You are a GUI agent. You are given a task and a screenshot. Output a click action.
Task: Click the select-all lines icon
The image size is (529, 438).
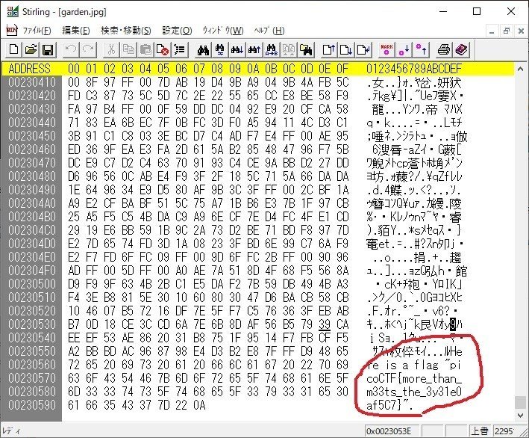pos(180,50)
